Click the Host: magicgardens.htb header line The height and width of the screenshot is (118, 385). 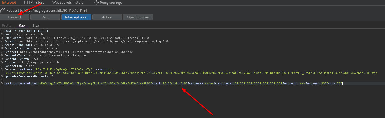[24, 34]
